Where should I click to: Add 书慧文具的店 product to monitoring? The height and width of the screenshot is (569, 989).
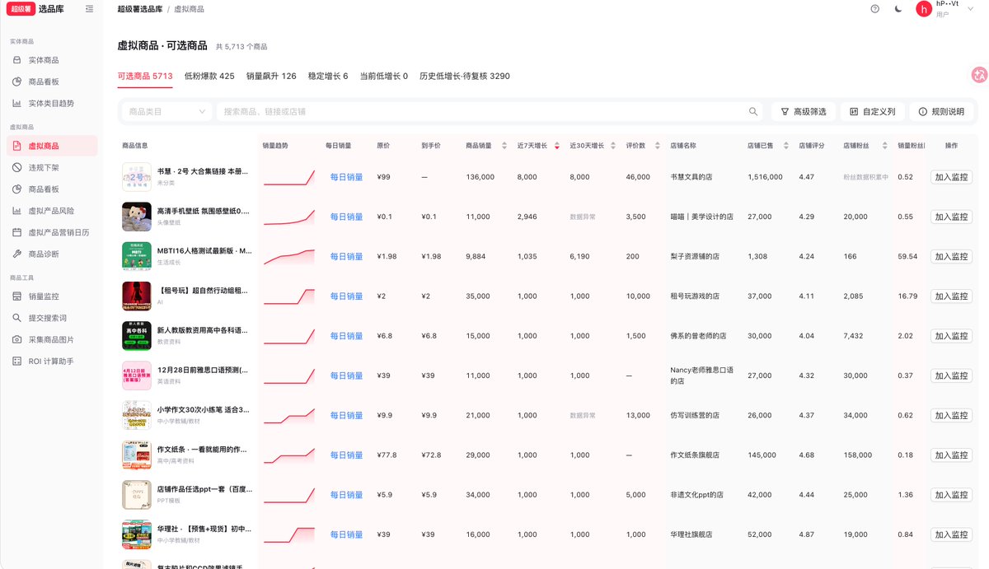[x=951, y=177]
